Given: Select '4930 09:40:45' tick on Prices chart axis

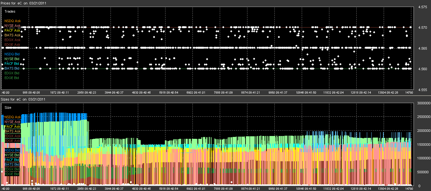Looking at the screenshot, I should point(141,93).
